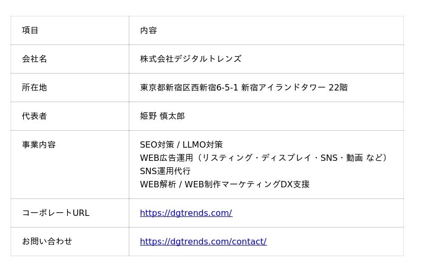Select the 会社名 row label

(x=34, y=59)
